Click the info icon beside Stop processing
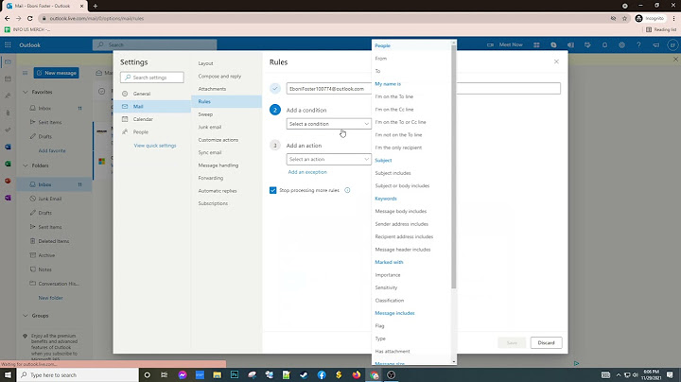This screenshot has width=681, height=382. click(347, 190)
